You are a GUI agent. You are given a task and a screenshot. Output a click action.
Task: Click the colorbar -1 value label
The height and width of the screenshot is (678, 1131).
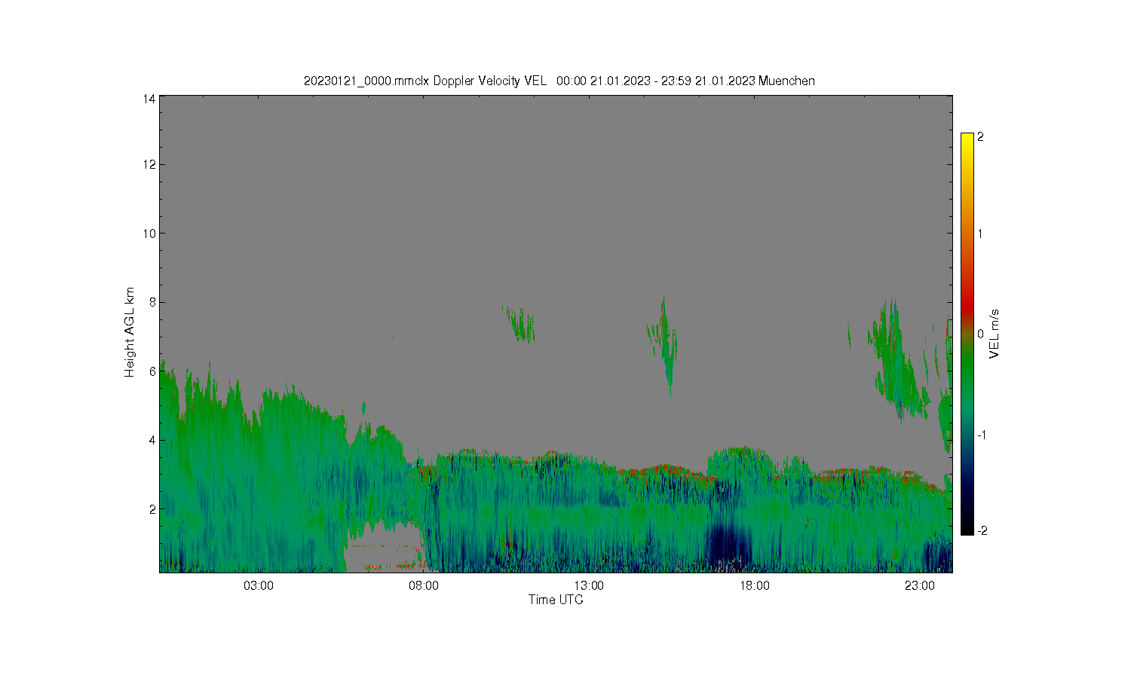point(982,435)
